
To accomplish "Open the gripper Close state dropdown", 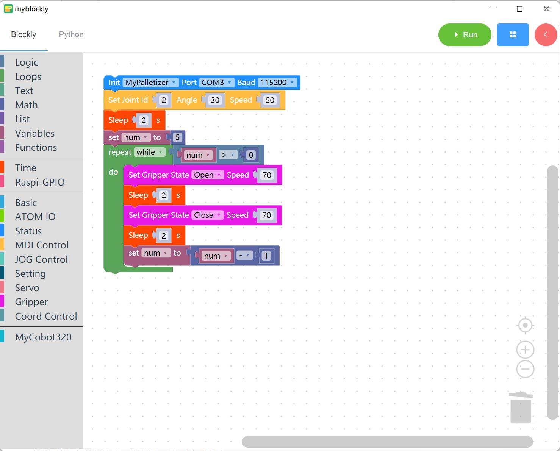I will coord(207,215).
